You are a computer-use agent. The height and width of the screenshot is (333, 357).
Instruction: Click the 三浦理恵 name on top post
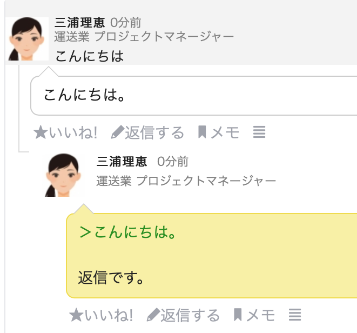[x=80, y=23]
